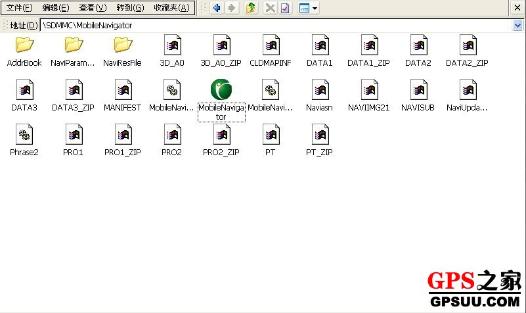526x313 pixels.
Task: Go up one folder level
Action: pos(251,8)
